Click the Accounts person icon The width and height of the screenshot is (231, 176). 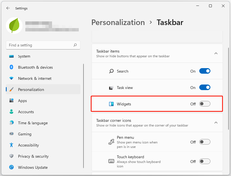coord(11,111)
